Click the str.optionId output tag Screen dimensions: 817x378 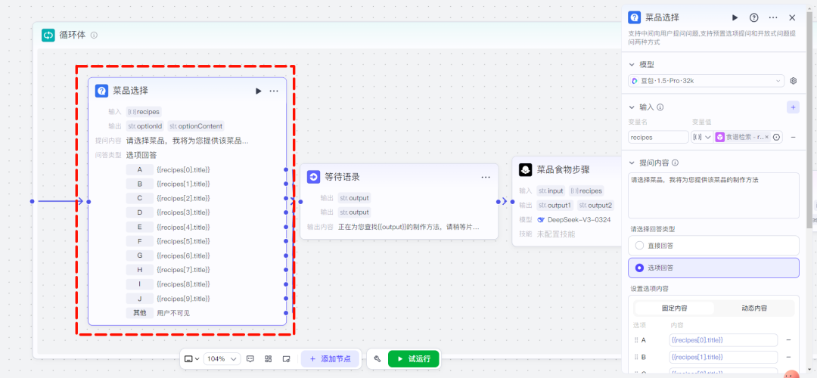tap(145, 126)
